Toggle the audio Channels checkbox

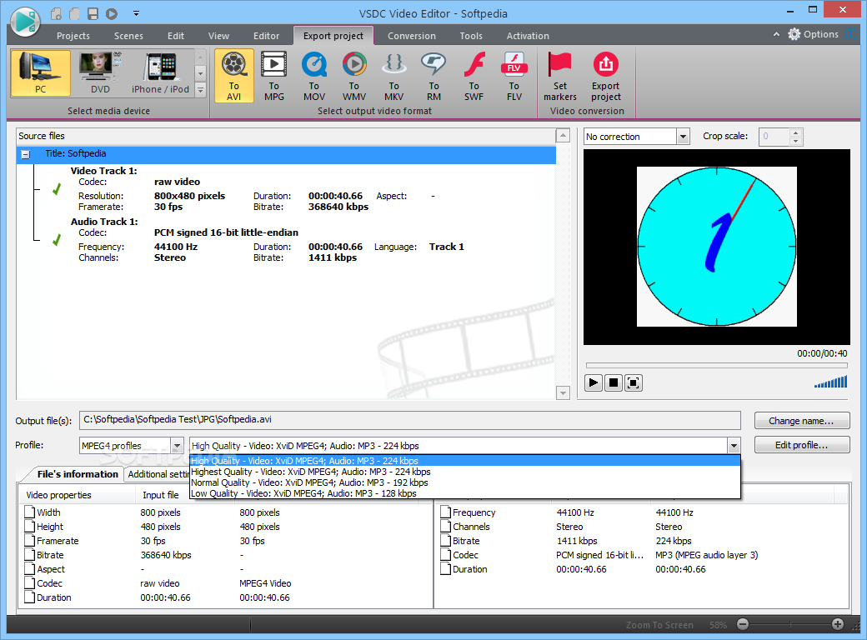[446, 527]
